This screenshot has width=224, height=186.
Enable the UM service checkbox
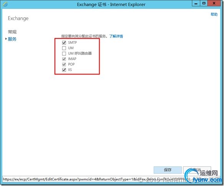click(x=64, y=48)
